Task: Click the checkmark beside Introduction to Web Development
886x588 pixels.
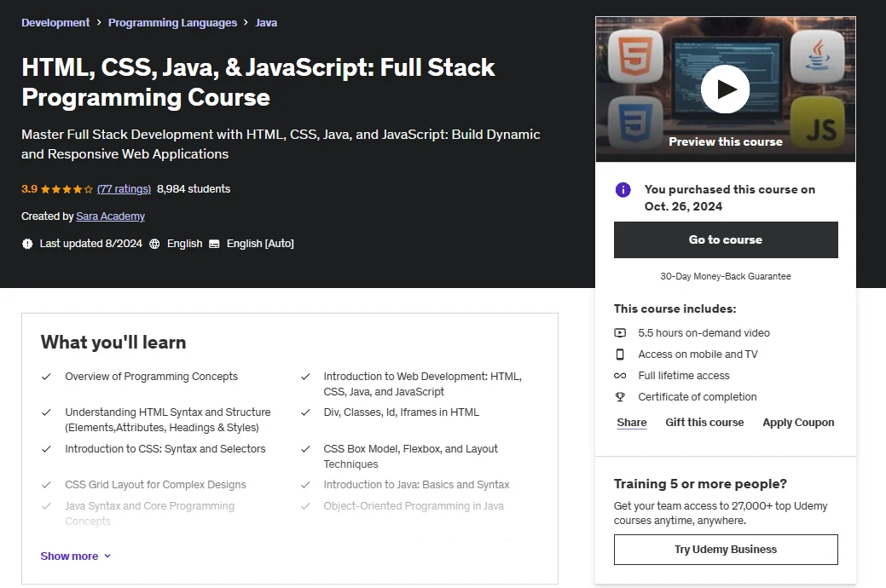Action: pyautogui.click(x=305, y=377)
